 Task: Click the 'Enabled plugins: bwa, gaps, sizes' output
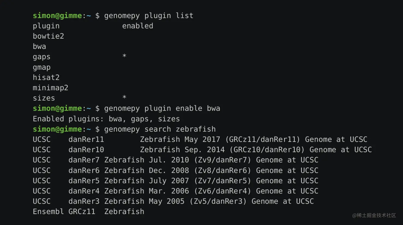tap(106, 119)
